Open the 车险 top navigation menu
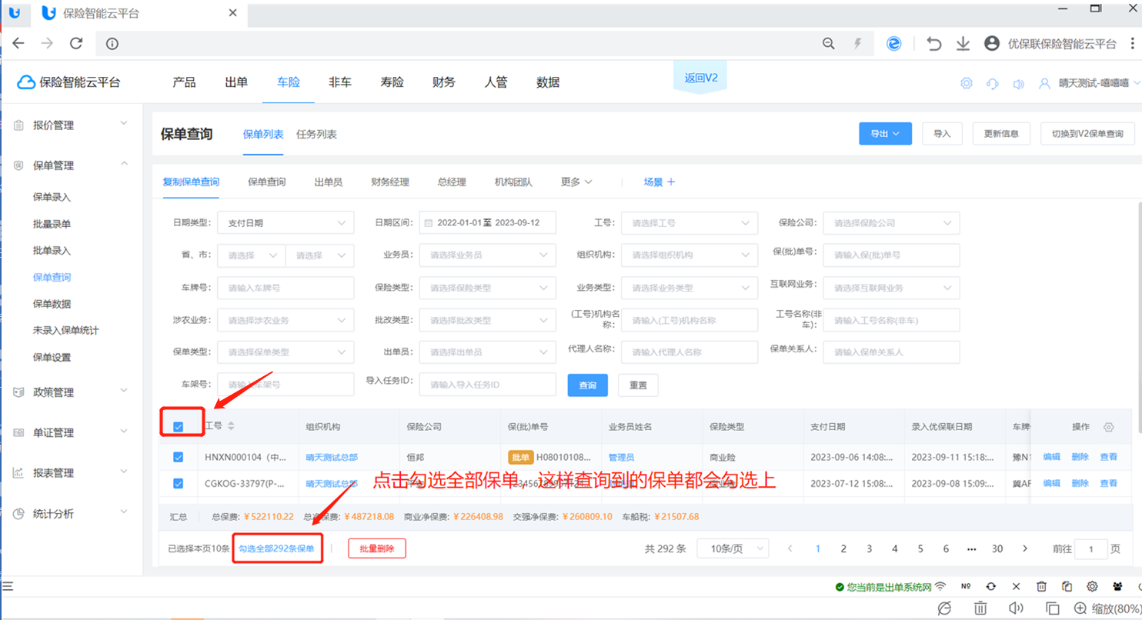Screen dimensions: 1142x620 point(289,82)
